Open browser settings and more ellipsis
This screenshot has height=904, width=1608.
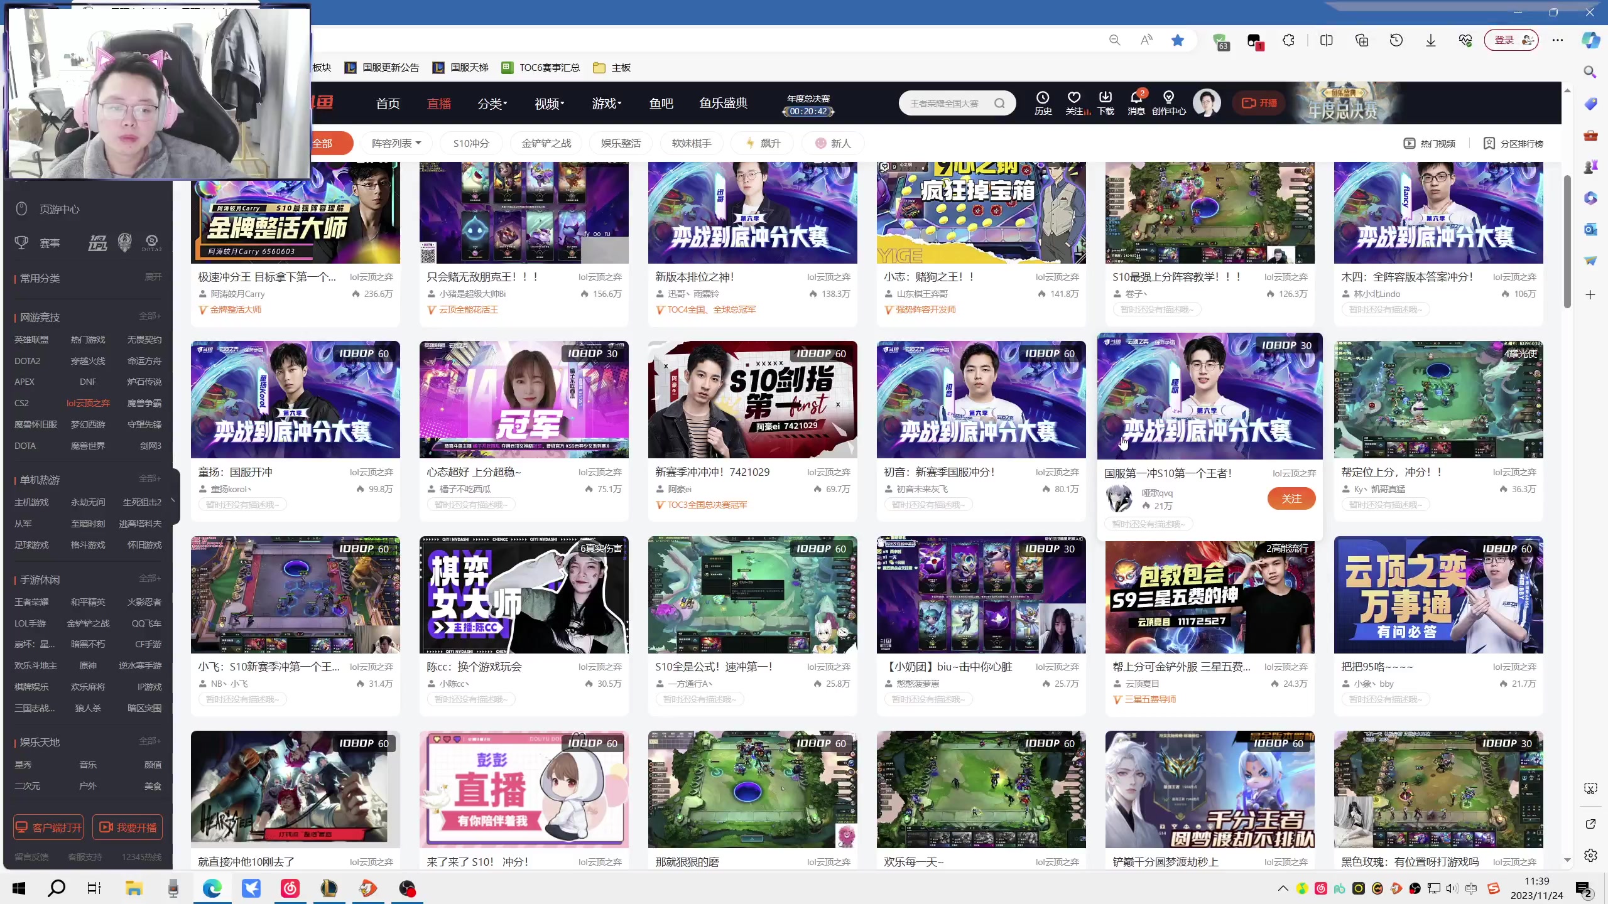pos(1558,41)
